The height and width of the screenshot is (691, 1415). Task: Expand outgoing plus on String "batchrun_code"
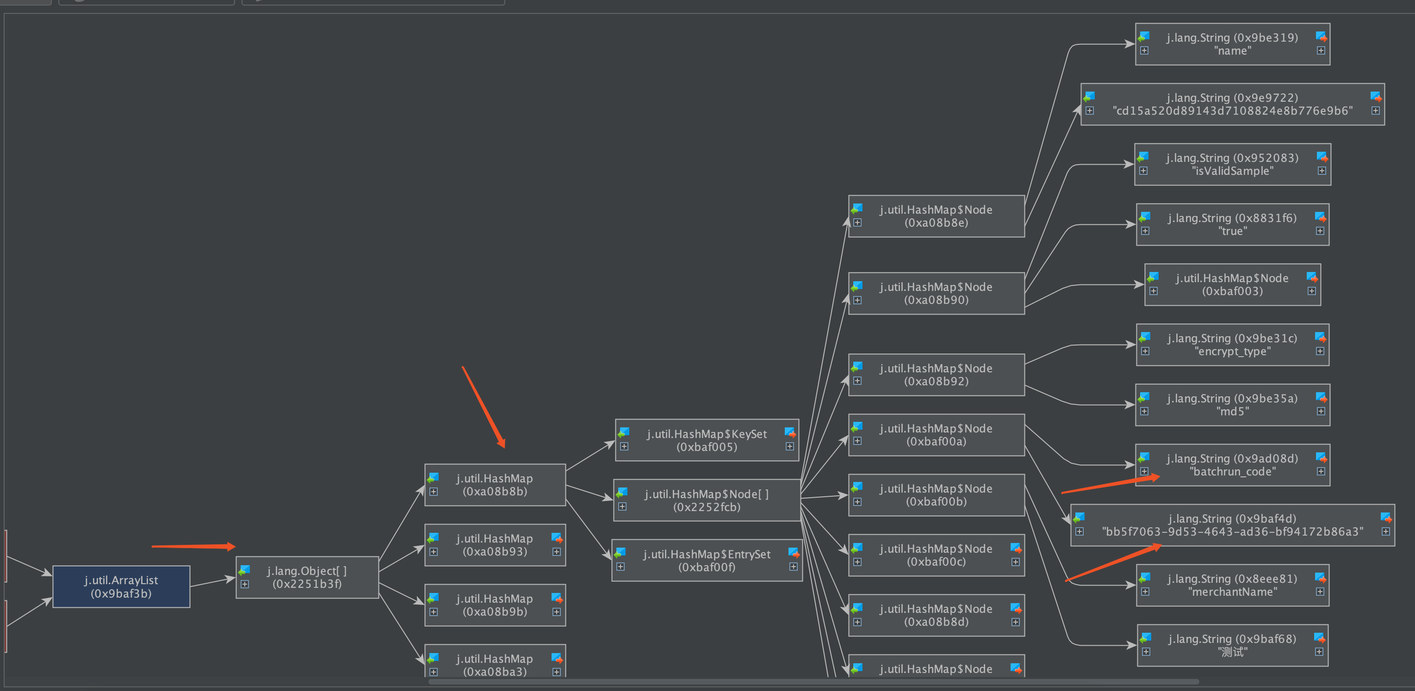(1321, 471)
